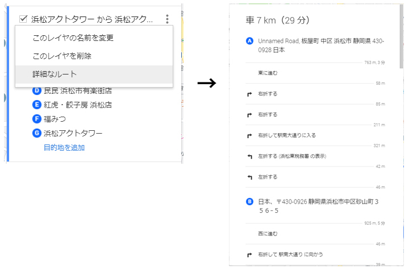Viewport: 409px width, 269px height.
Task: Click the E marker for 紅虎・餃子房 浜松店
Action: point(37,105)
